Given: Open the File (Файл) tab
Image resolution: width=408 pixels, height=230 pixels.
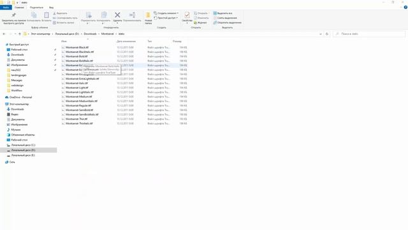Looking at the screenshot, I should point(6,8).
